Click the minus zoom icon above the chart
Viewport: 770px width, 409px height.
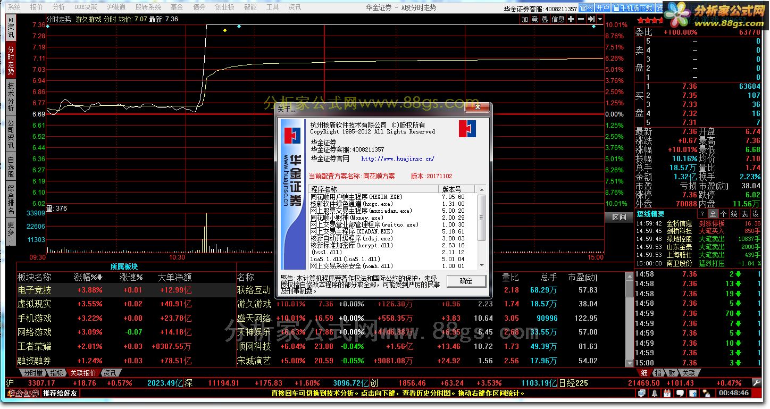[x=580, y=19]
